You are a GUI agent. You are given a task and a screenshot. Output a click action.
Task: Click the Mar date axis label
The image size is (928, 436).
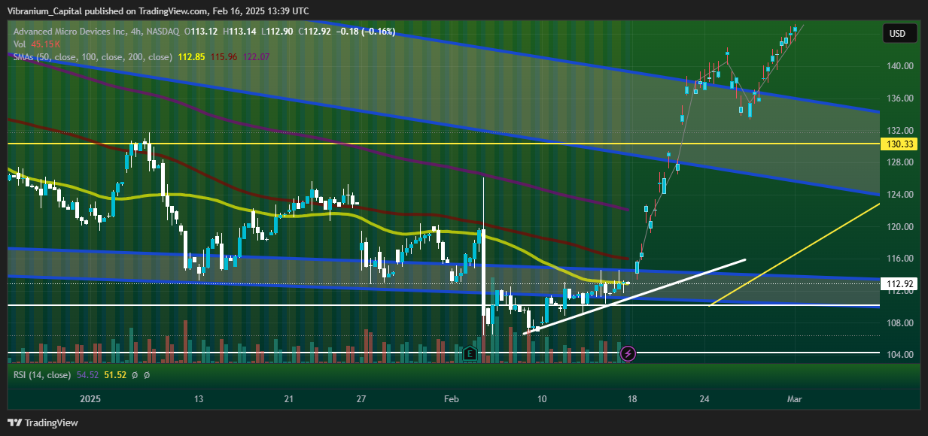coord(795,398)
